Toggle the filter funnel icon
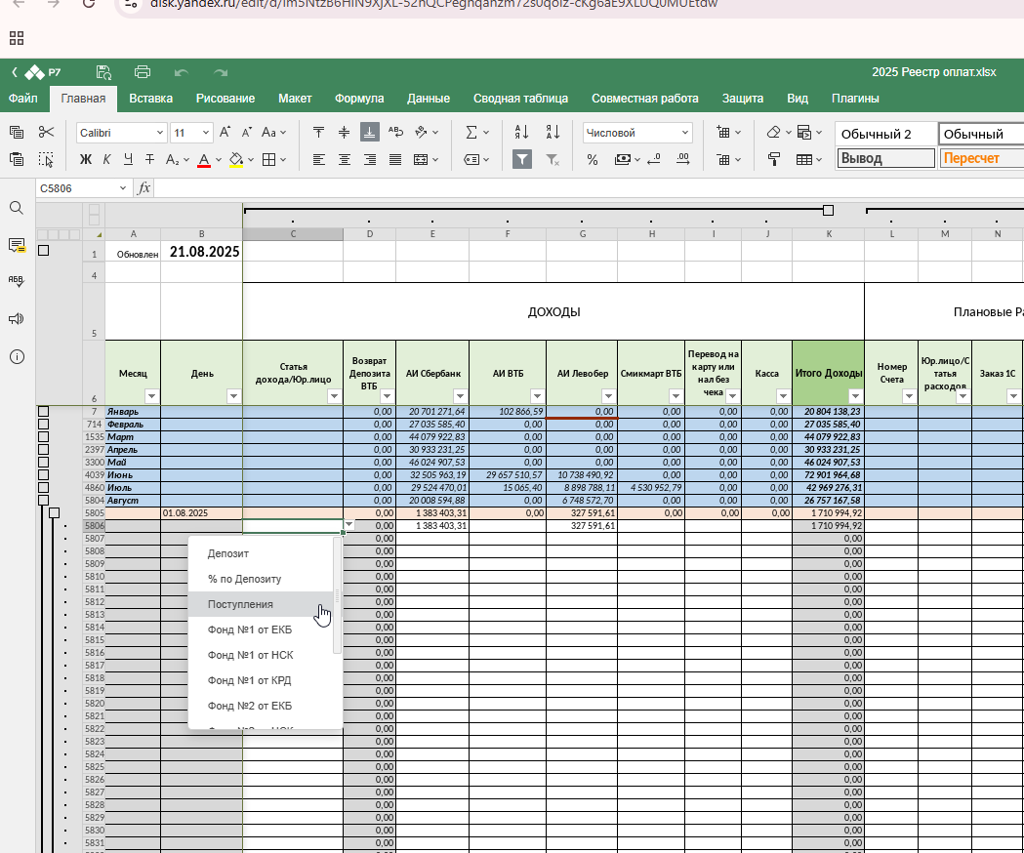Image resolution: width=1024 pixels, height=853 pixels. 522,159
